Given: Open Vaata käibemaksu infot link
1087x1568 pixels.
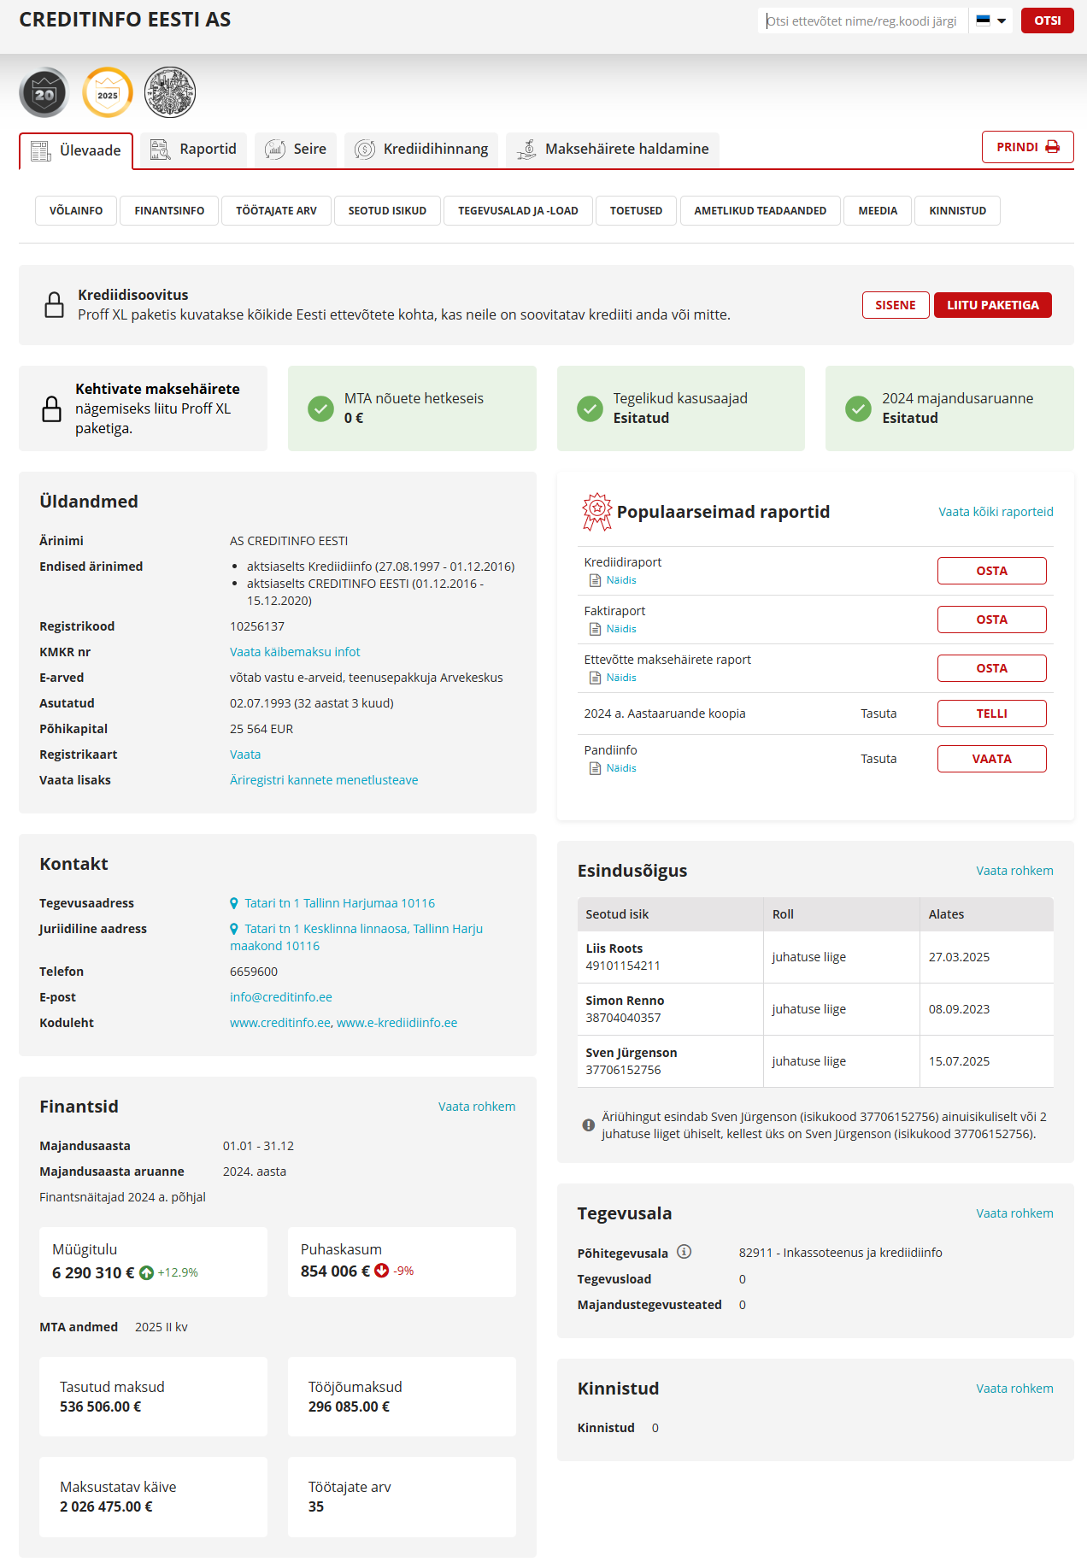Looking at the screenshot, I should point(295,652).
